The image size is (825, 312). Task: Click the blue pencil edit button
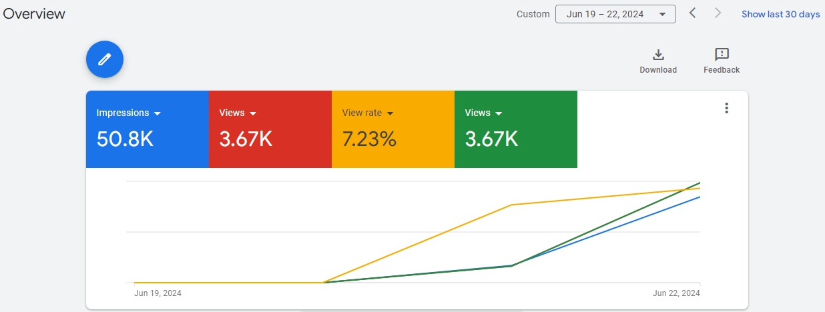point(105,59)
